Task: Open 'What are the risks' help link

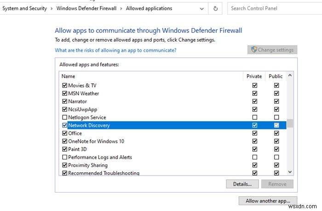Action: [115, 50]
